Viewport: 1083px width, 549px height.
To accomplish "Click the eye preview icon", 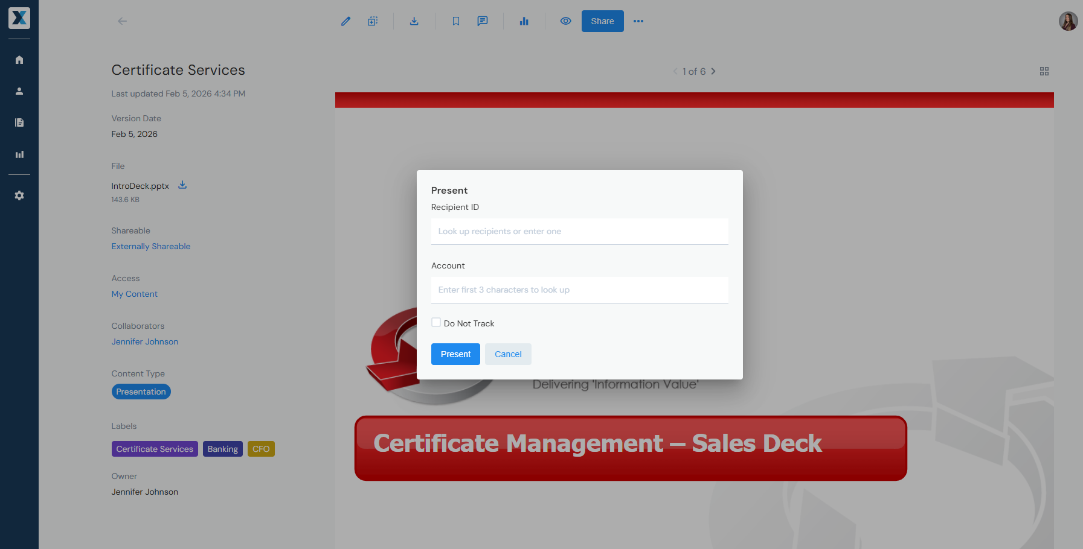I will 565,21.
